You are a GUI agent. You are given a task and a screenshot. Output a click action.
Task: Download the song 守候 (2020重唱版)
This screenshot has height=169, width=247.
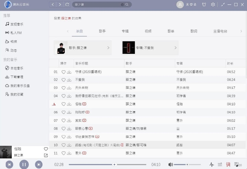(69, 72)
